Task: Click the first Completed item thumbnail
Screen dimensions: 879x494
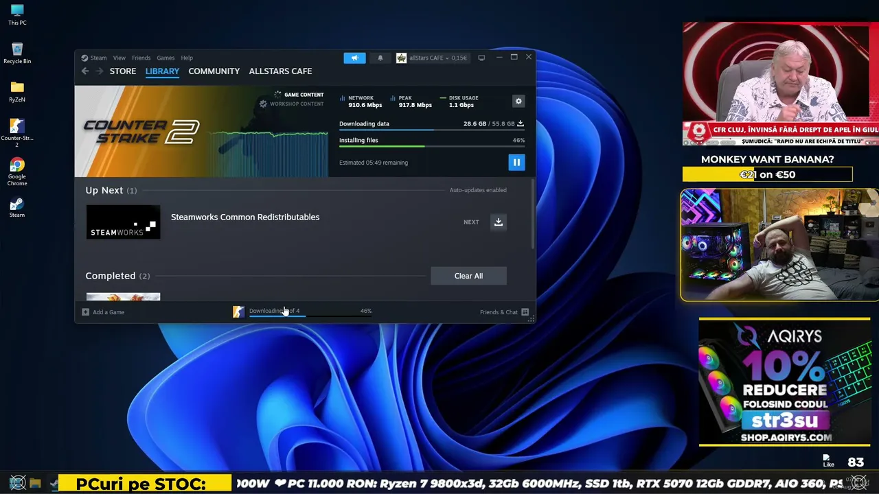Action: 123,297
